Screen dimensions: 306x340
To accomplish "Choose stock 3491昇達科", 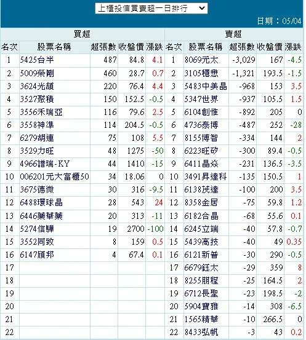I will [x=206, y=176].
